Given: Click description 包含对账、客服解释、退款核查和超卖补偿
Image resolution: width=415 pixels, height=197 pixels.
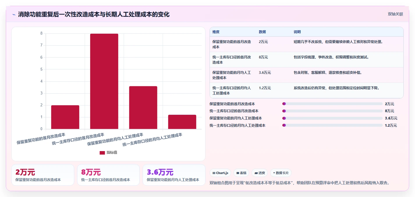Looking at the screenshot, I should click(x=328, y=73).
